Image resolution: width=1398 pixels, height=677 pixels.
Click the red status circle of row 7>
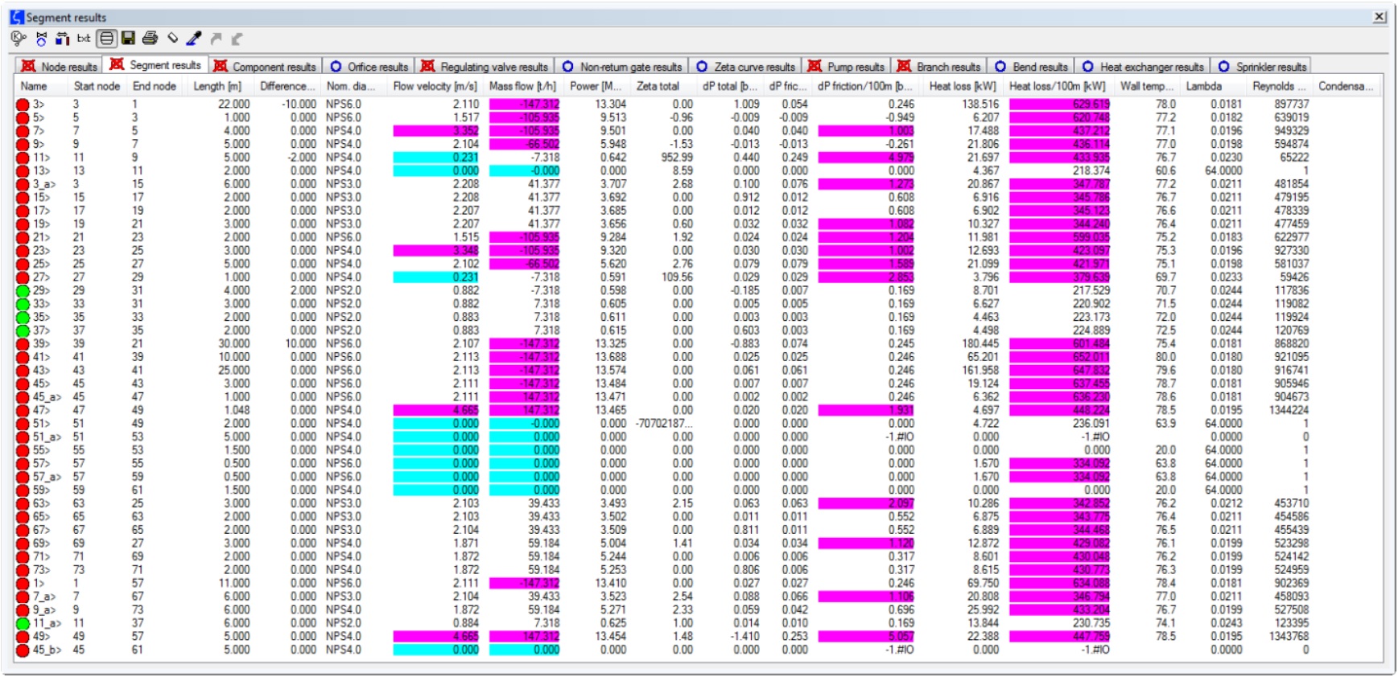coord(23,131)
